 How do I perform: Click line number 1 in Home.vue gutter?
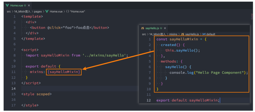coord(15,16)
